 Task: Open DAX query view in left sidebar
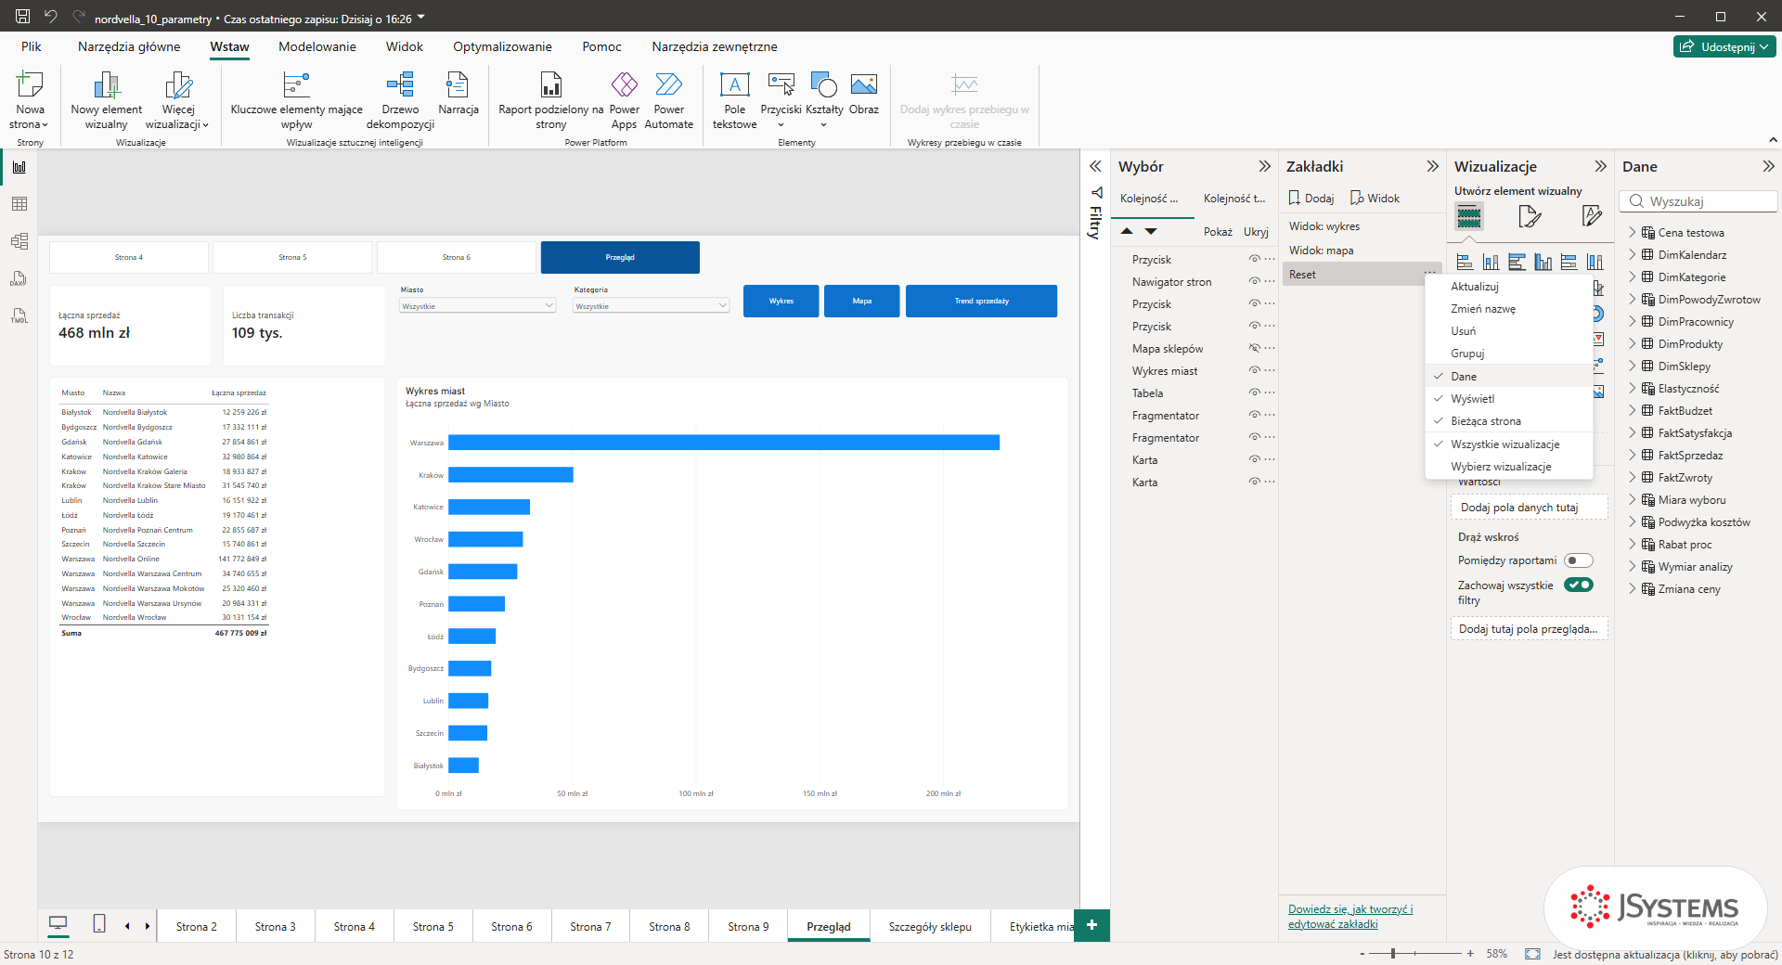19,278
